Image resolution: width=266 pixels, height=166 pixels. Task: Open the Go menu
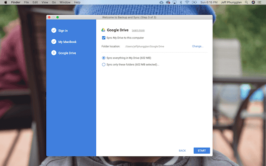point(54,2)
